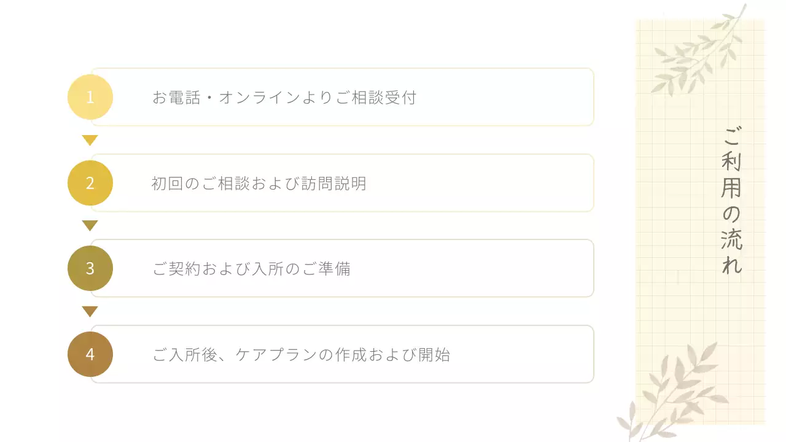Select the vertical title ご利用の流れ
The height and width of the screenshot is (442, 786).
point(731,200)
